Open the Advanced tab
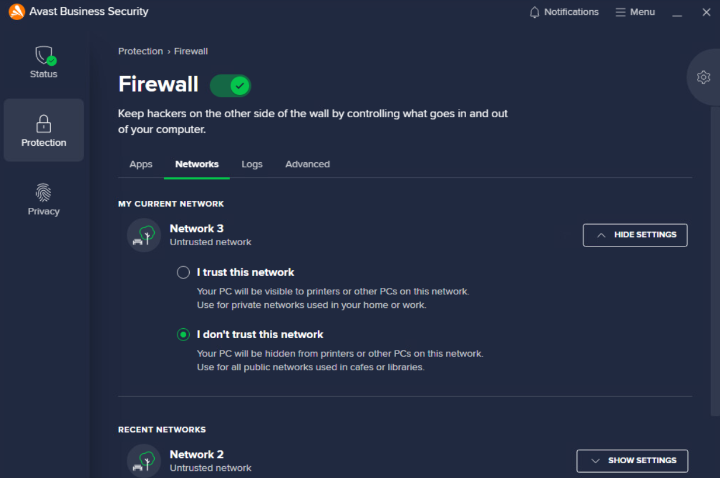720x478 pixels. click(307, 164)
